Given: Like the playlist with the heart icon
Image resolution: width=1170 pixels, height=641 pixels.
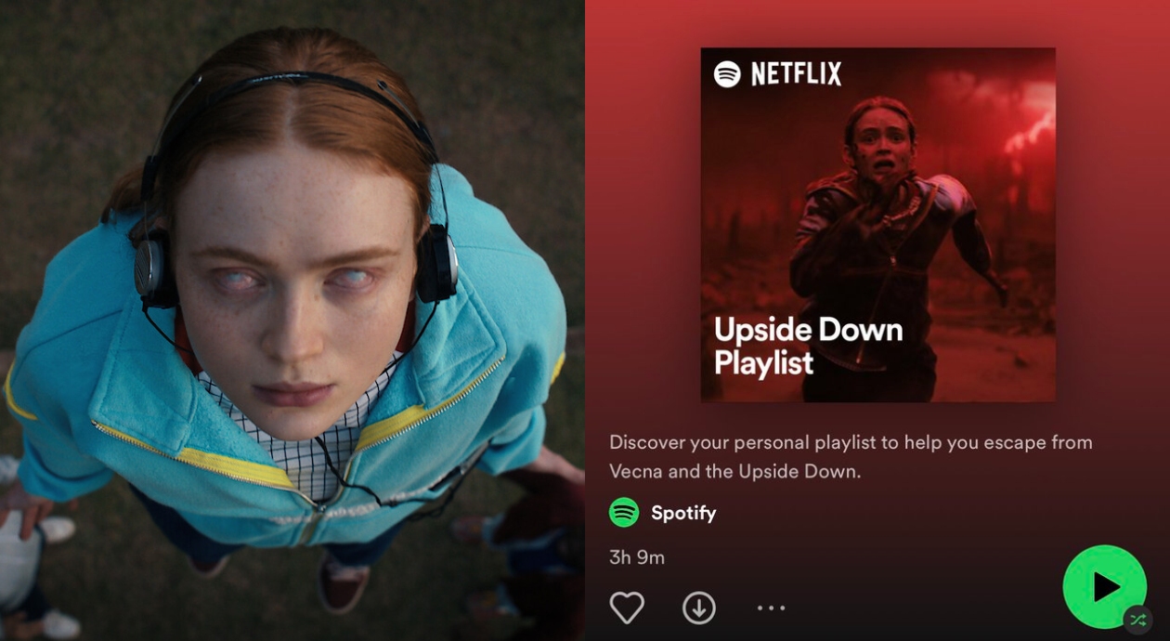Looking at the screenshot, I should click(x=627, y=608).
